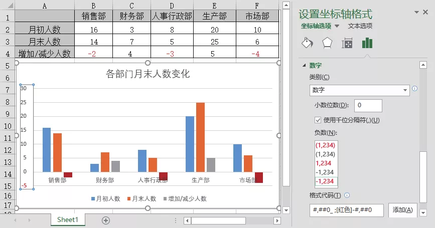Select the 坐标轴选项 tab
The height and width of the screenshot is (228, 435).
pyautogui.click(x=316, y=26)
